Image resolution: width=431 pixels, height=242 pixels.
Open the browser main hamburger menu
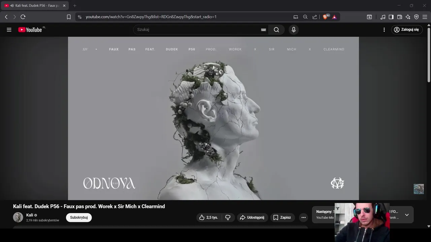[x=425, y=17]
